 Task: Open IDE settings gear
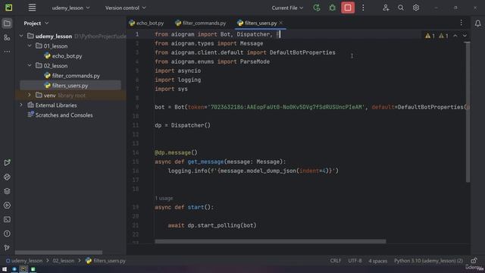pos(416,8)
